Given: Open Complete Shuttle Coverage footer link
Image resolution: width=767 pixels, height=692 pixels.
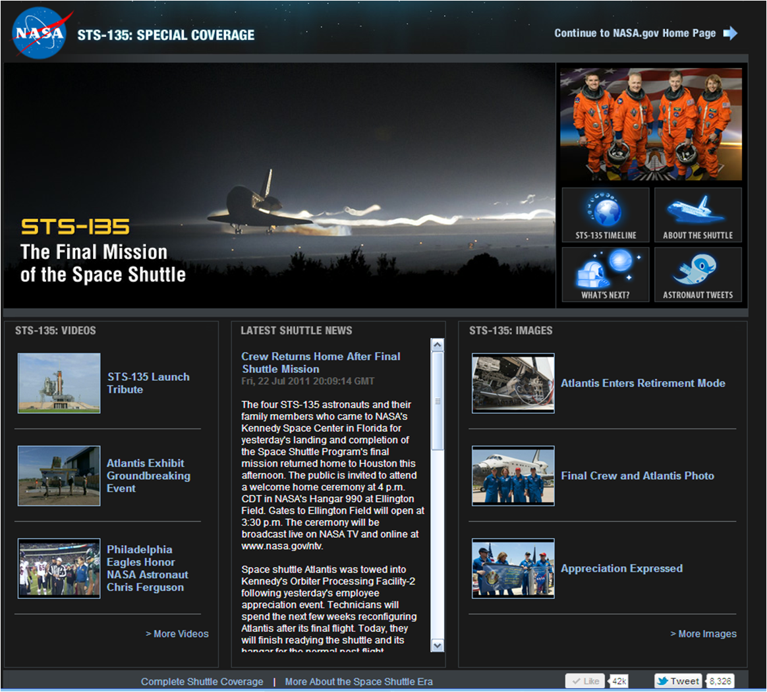Looking at the screenshot, I should tap(202, 681).
